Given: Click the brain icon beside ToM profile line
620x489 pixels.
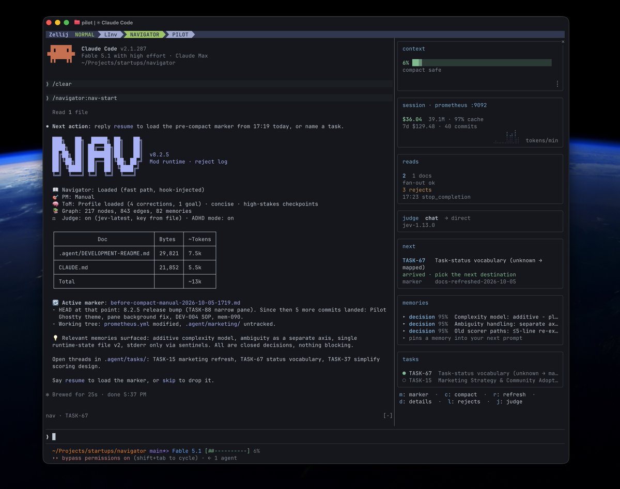Looking at the screenshot, I should pos(55,204).
